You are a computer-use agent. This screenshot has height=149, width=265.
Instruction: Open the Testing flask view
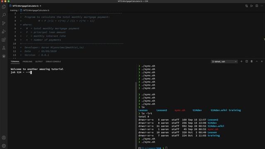[x=4, y=48]
